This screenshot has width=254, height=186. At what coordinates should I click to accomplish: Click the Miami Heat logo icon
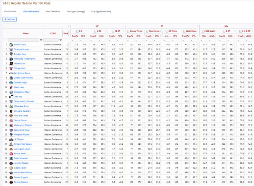[x=11, y=88]
